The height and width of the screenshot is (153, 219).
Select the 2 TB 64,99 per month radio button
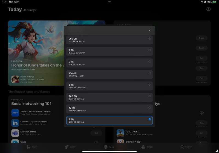pyautogui.click(x=149, y=61)
